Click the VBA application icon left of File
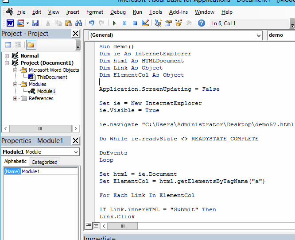 pyautogui.click(x=10, y=12)
